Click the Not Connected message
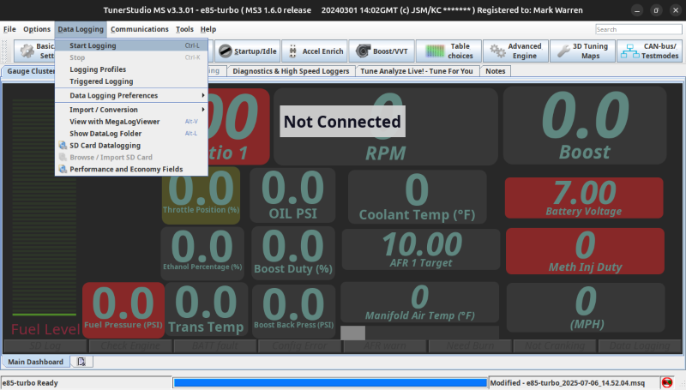This screenshot has height=390, width=686. 342,122
